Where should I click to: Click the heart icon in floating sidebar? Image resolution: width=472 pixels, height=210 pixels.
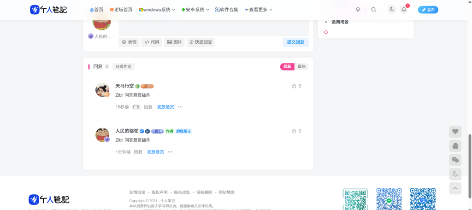[x=455, y=132]
